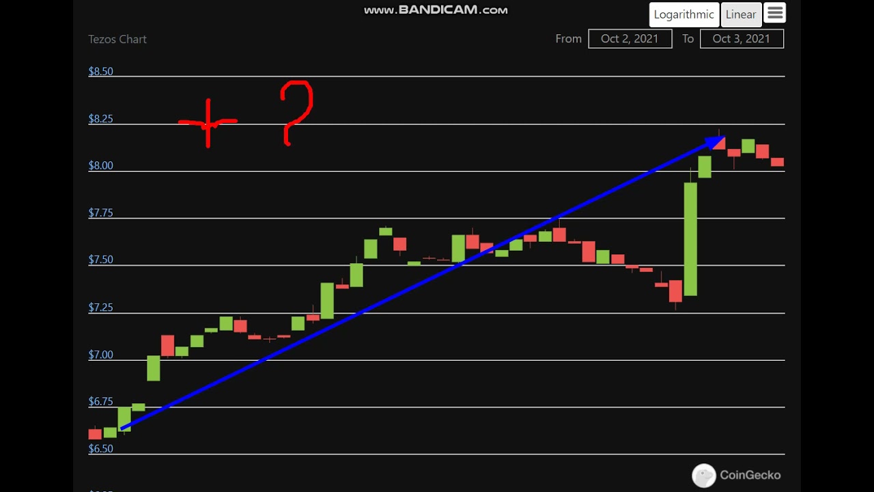Image resolution: width=874 pixels, height=492 pixels.
Task: Edit the From date field Oct 2, 2021
Action: [630, 39]
